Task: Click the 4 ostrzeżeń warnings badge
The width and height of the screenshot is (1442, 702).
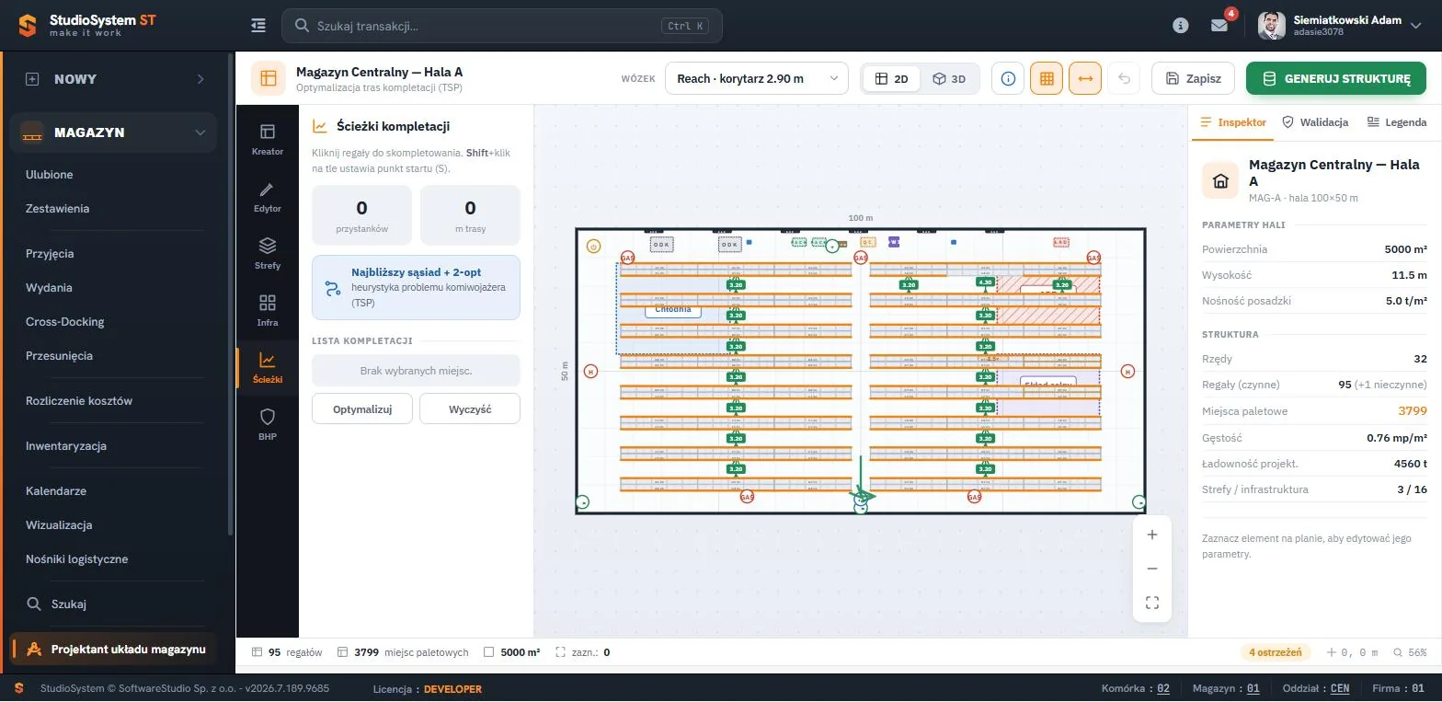Action: [1276, 652]
